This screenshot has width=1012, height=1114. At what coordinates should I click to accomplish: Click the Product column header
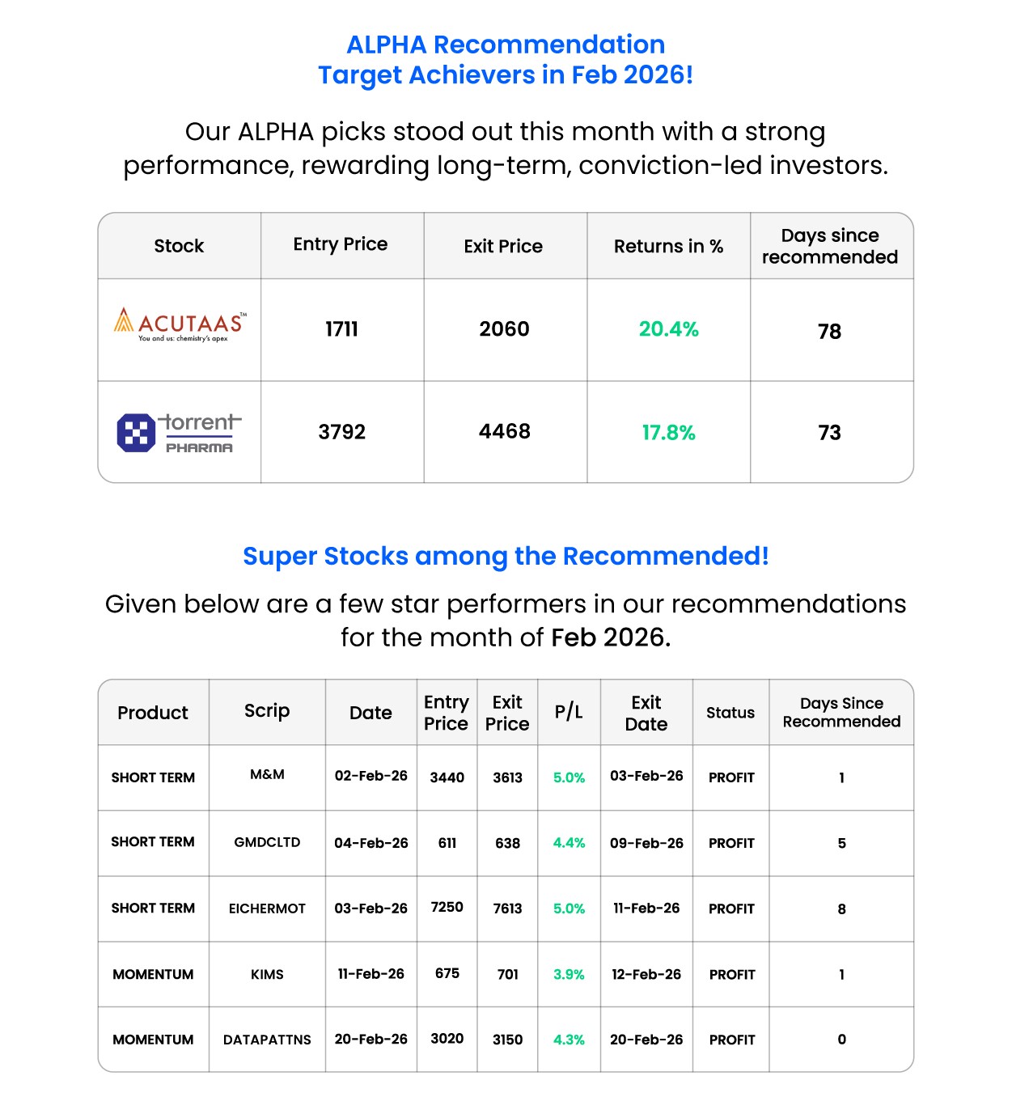coord(153,713)
